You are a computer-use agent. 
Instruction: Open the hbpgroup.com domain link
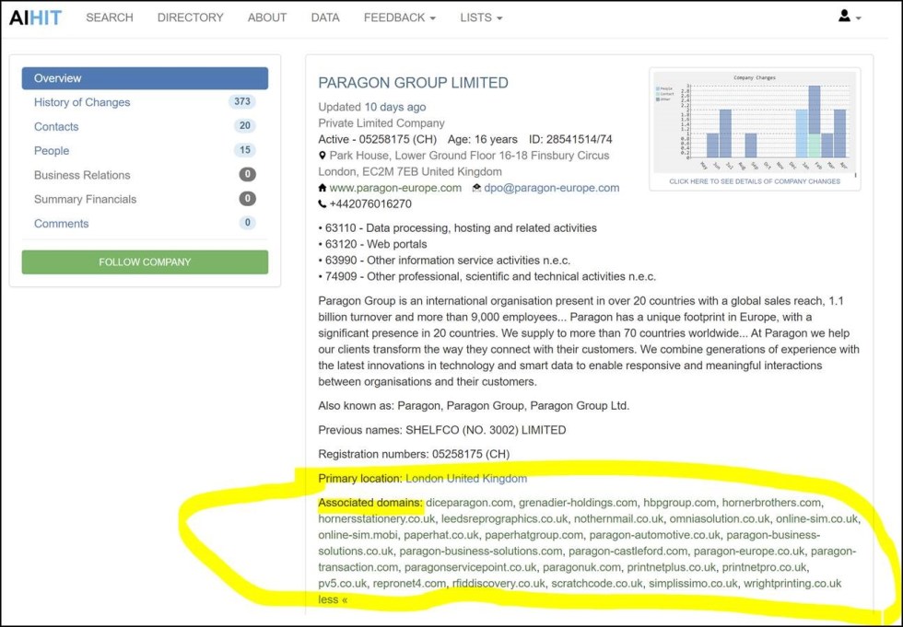pyautogui.click(x=680, y=503)
